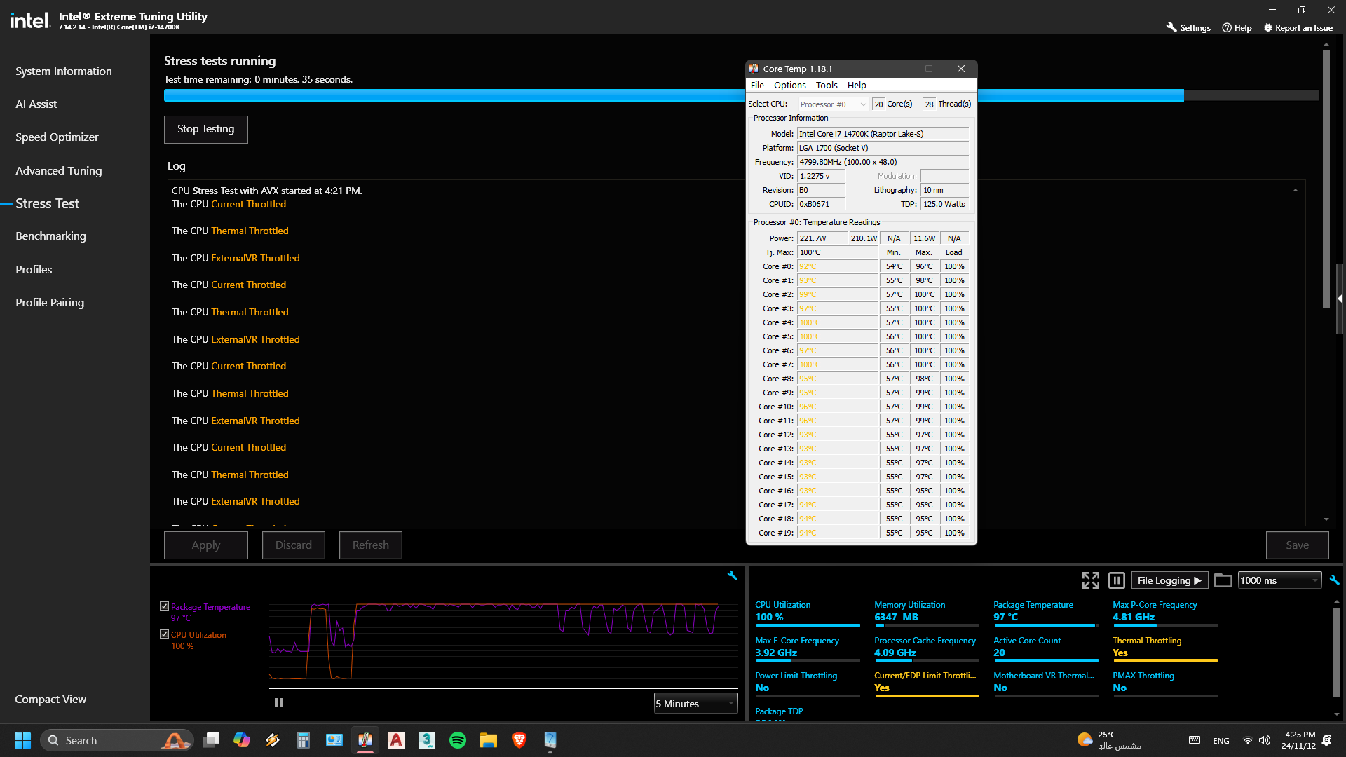Click Report an Issue bug icon
Screen dimensions: 1346x757
tap(1267, 28)
